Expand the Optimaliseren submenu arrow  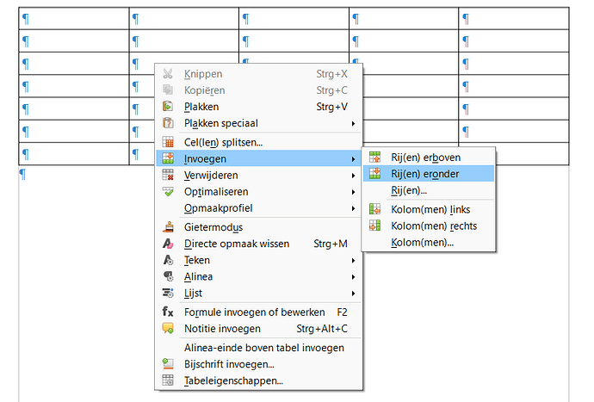(353, 192)
